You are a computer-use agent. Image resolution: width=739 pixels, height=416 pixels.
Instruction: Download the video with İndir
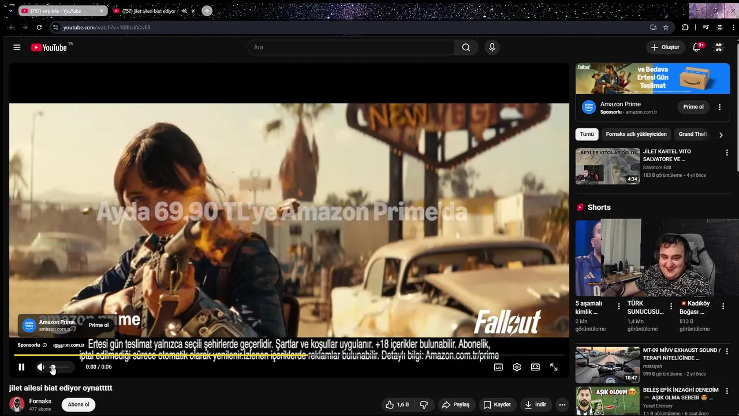[x=535, y=404]
